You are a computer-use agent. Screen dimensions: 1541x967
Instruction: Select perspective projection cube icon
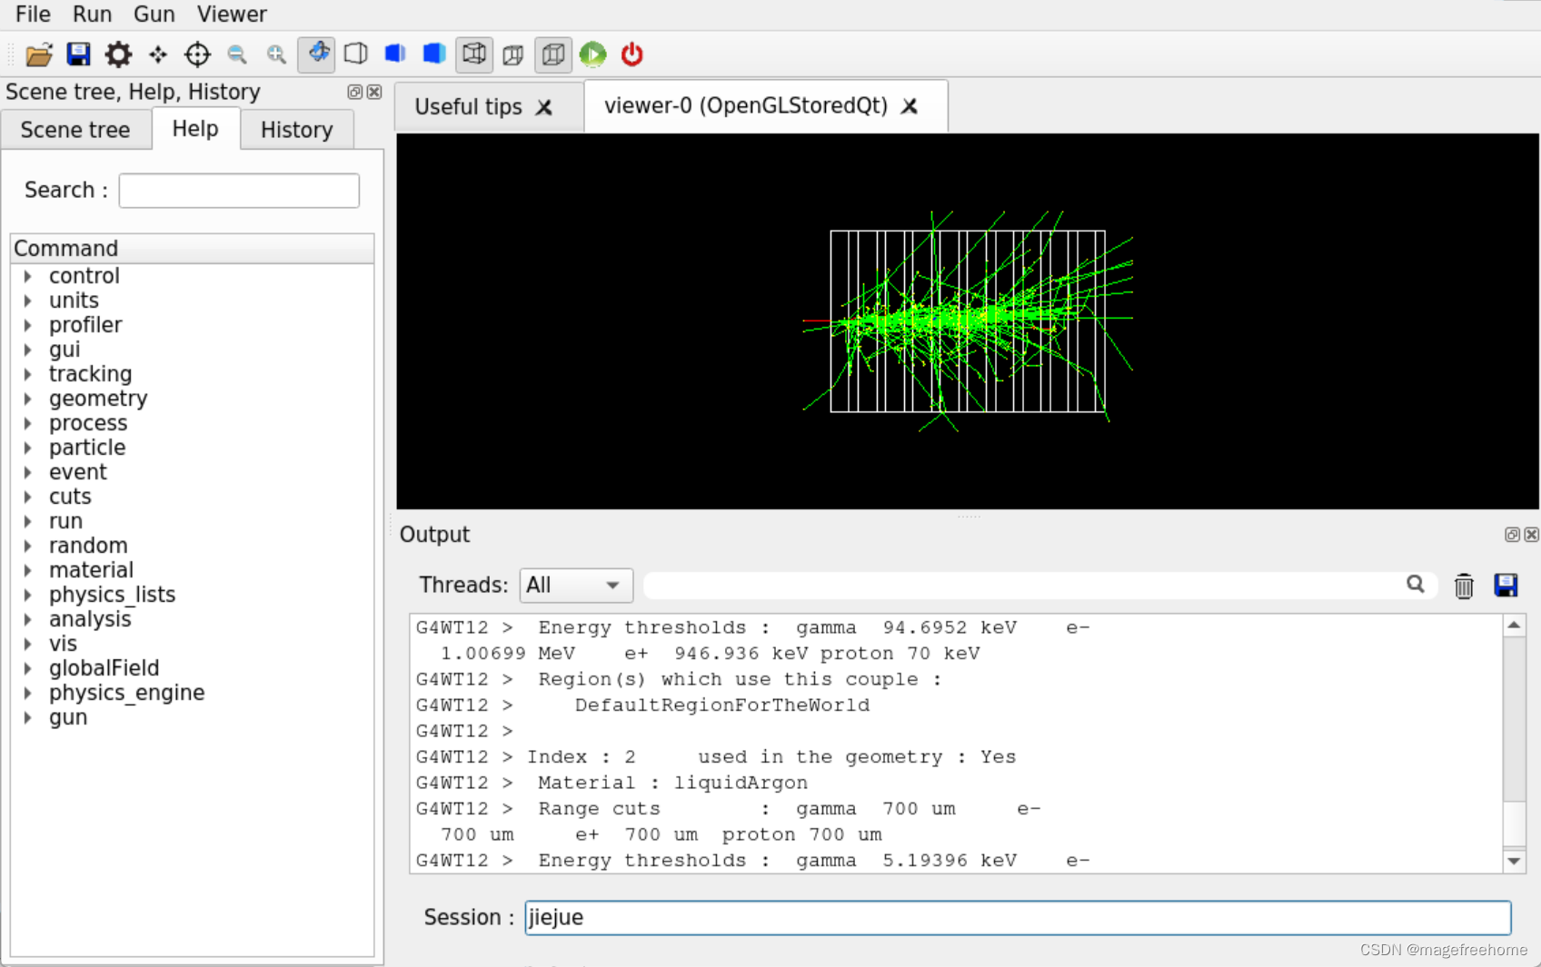point(513,54)
